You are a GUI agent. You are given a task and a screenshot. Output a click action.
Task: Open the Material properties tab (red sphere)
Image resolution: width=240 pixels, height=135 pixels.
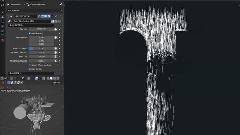tap(3, 40)
